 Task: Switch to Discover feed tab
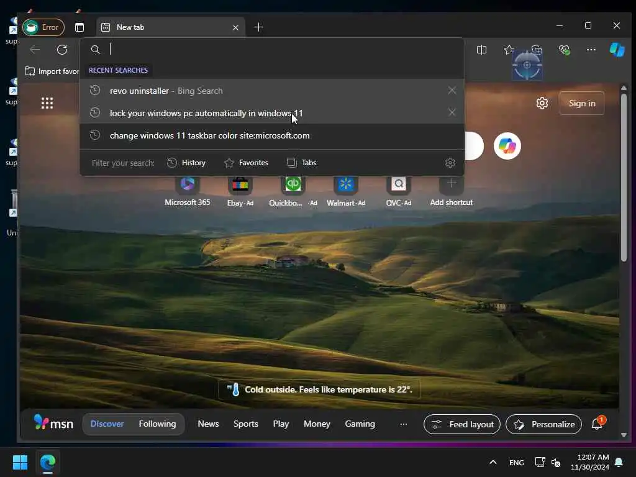point(107,424)
